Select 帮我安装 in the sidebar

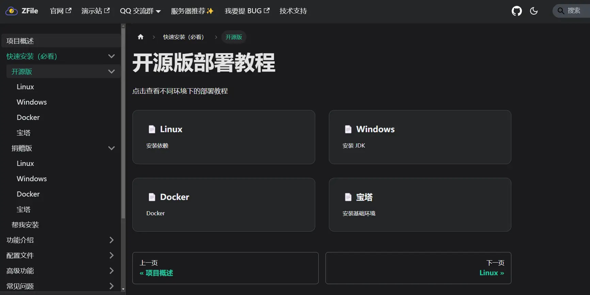tap(25, 225)
